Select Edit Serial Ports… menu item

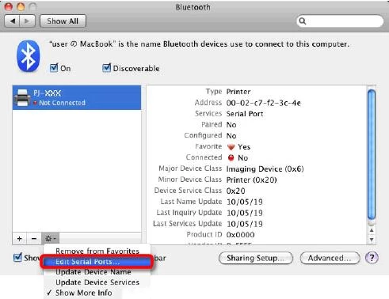pyautogui.click(x=97, y=262)
